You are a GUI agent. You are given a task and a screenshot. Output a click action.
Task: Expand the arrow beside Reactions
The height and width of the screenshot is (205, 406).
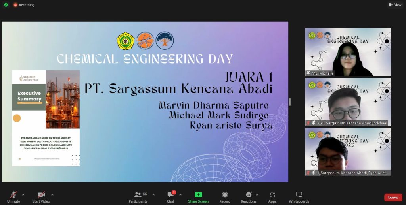point(257,194)
